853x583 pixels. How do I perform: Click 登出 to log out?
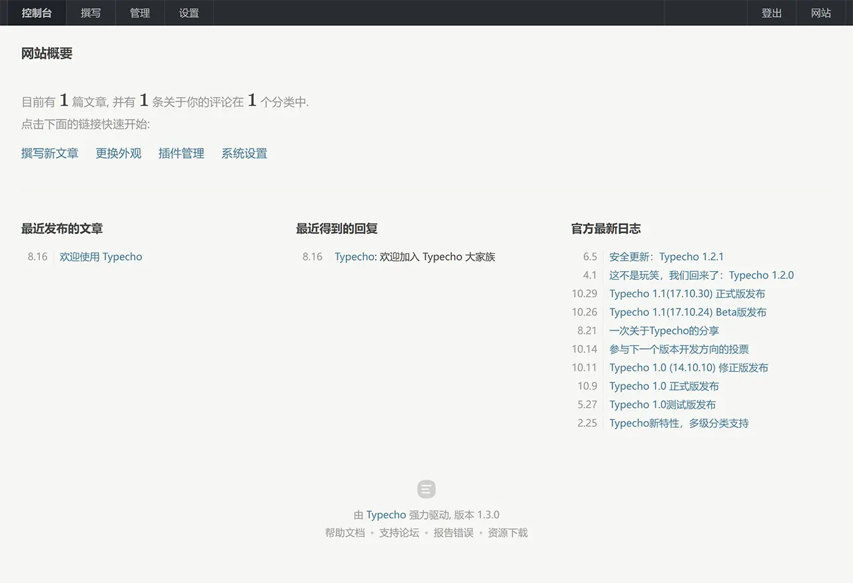click(x=772, y=13)
